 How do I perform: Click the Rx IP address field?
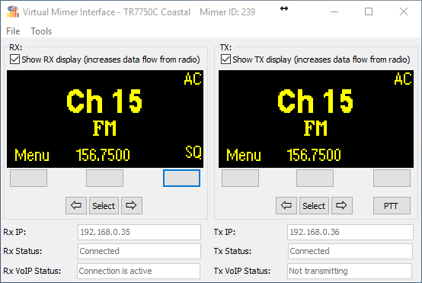click(x=139, y=232)
